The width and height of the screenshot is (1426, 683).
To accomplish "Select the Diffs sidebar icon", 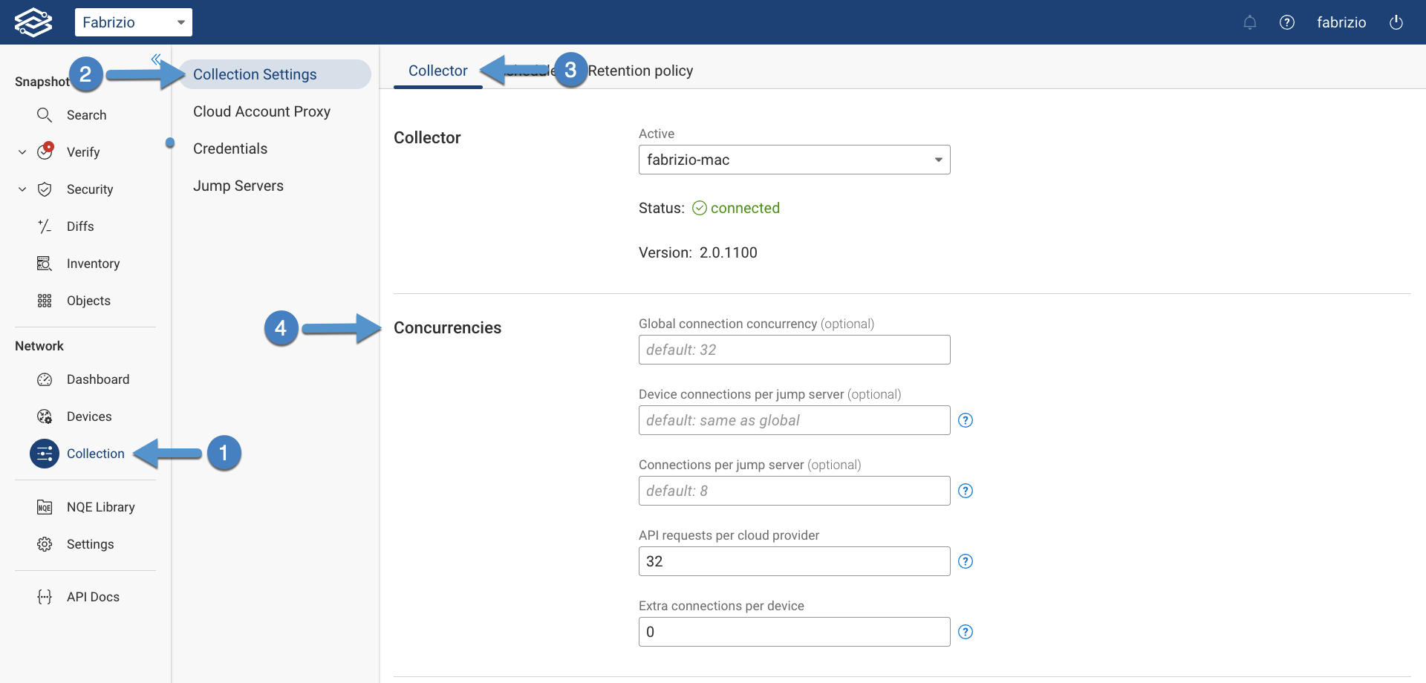I will click(44, 226).
